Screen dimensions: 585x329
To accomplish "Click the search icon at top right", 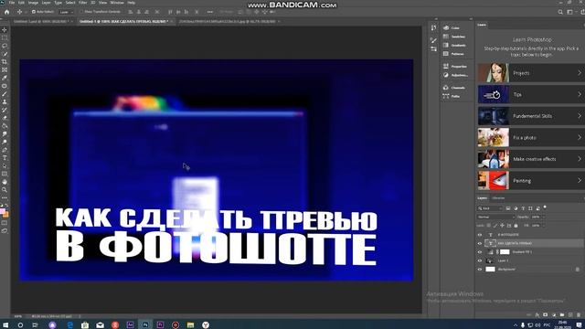I will 560,12.
